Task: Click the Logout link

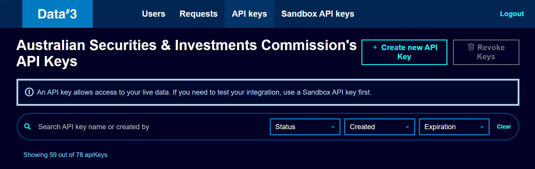Action: point(512,14)
